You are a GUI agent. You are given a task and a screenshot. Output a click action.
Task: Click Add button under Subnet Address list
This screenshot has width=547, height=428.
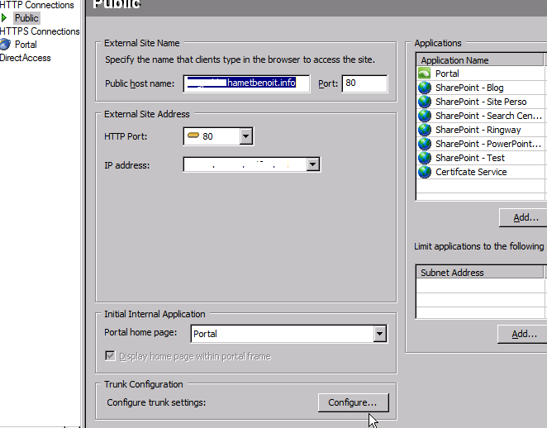click(x=524, y=334)
